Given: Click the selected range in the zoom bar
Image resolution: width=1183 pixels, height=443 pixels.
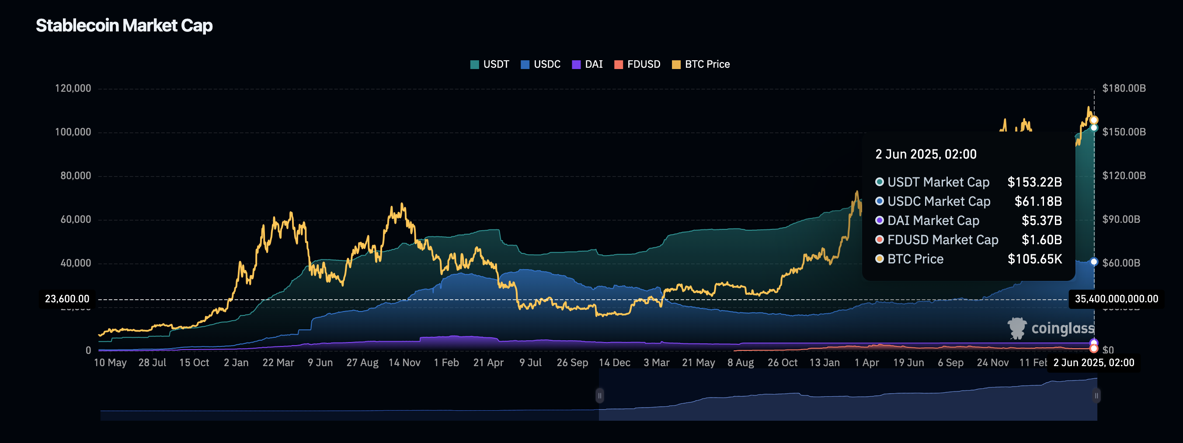Looking at the screenshot, I should (x=848, y=395).
